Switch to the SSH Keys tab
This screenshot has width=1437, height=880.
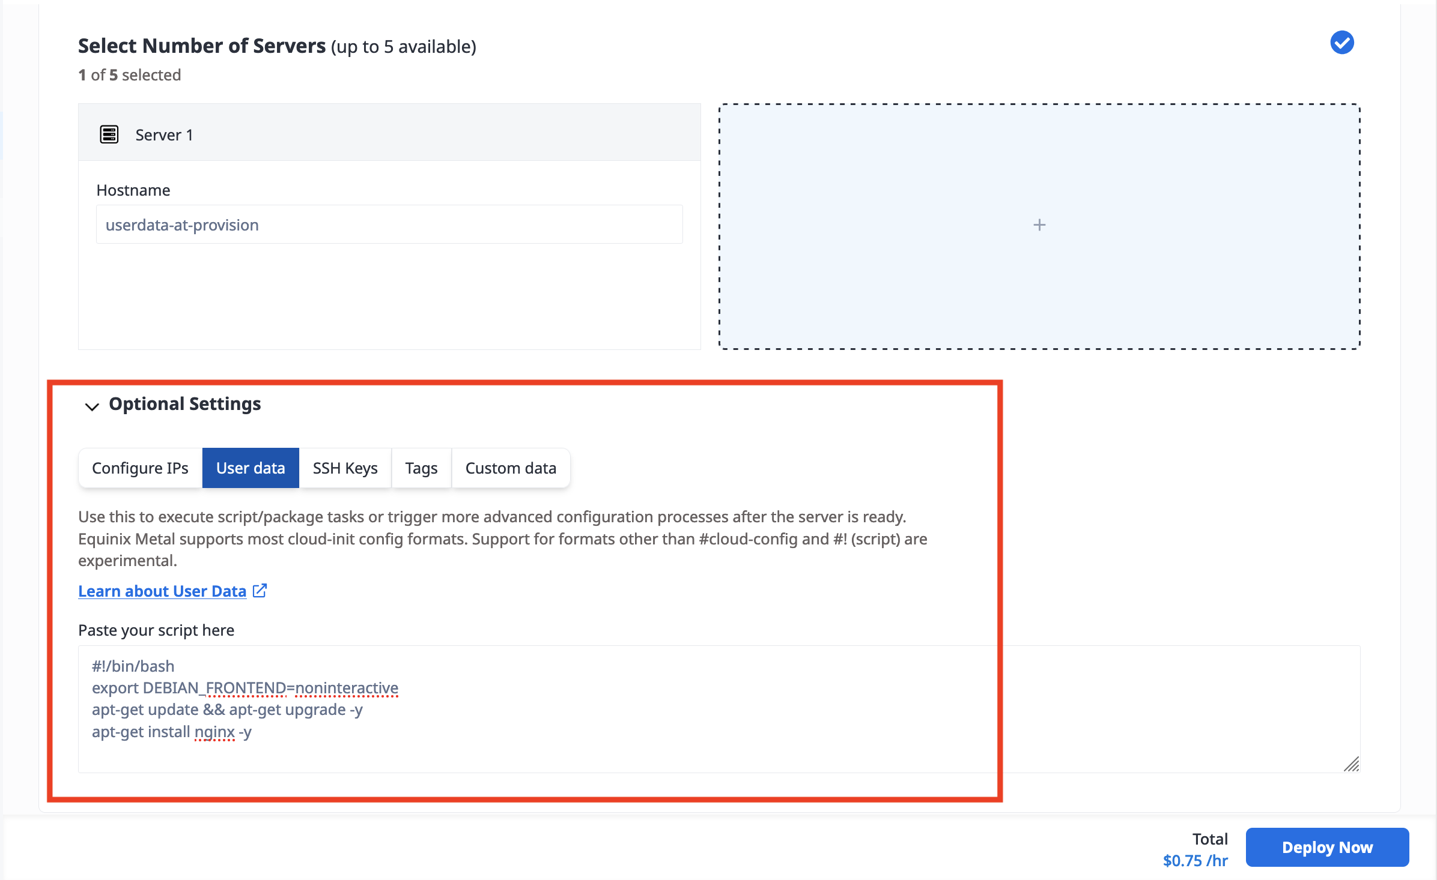(x=344, y=468)
